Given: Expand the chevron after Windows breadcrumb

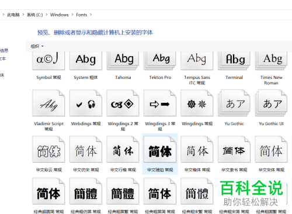Looking at the screenshot, I should (x=72, y=15).
